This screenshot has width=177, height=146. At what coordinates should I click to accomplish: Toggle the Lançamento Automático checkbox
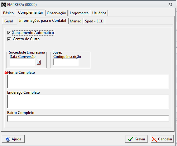pos(9,33)
